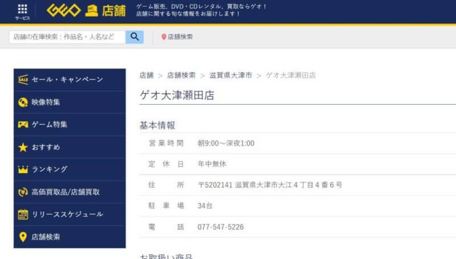Viewport: 456px width, 259px height.
Task: Click the star icon for おすすめ
Action: (23, 147)
